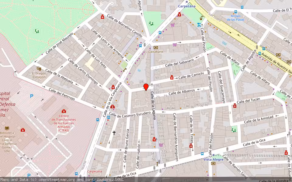Click the pharmacy cross on Calle del Tucán
Screen dimensions: 292x182
tap(235, 106)
